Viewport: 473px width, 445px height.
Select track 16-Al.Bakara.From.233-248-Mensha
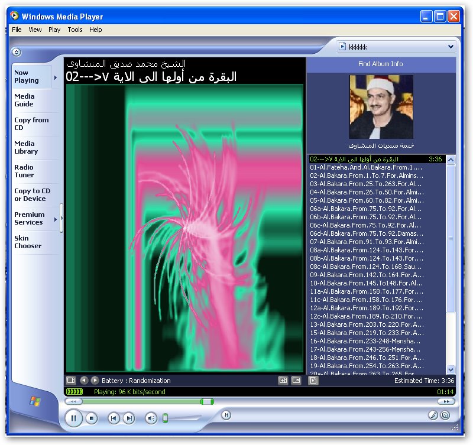coord(377,341)
